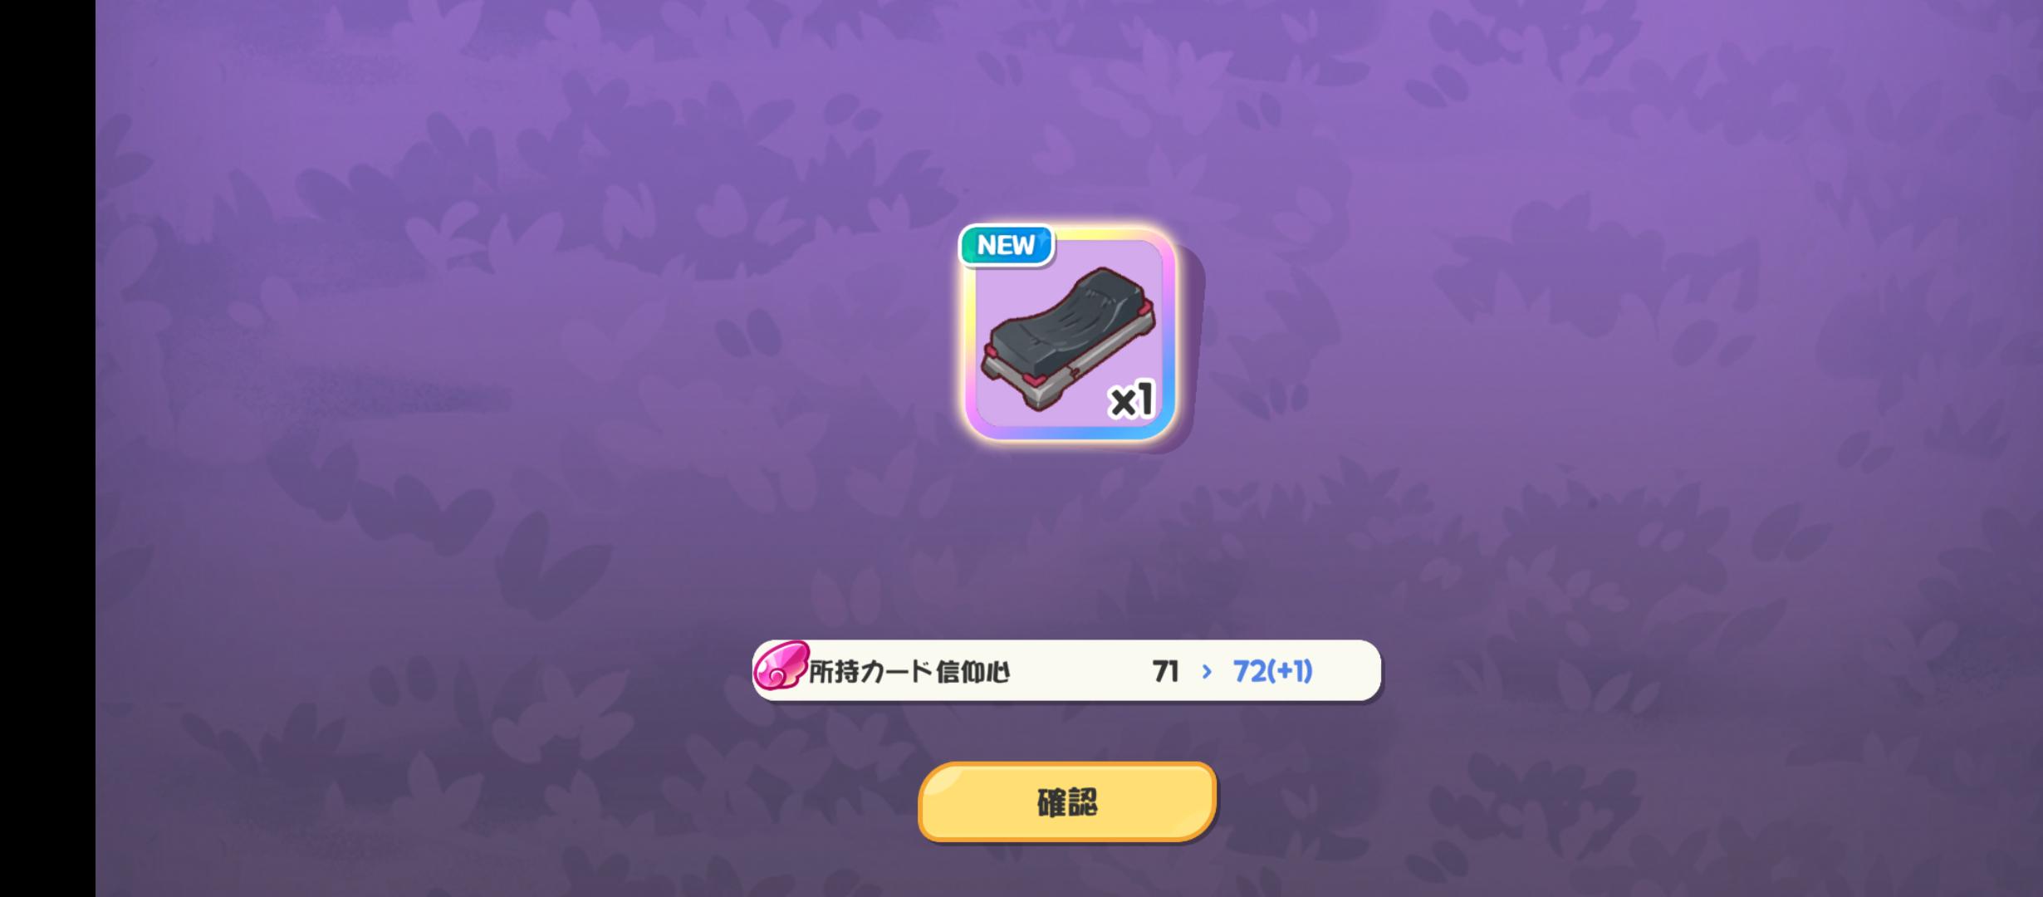Tap the yellow 確認 confirm button
Screen dimensions: 2043x897
tap(1067, 801)
